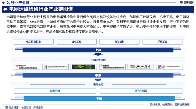Viewport: 196px width, 109px height.
Task: Click the title 电网运维检修行业产业链图谱
Action: tap(41, 9)
